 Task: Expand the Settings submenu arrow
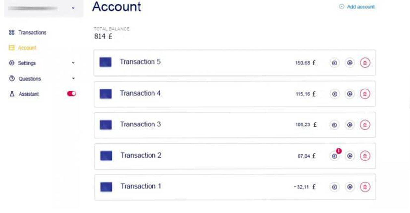[73, 63]
